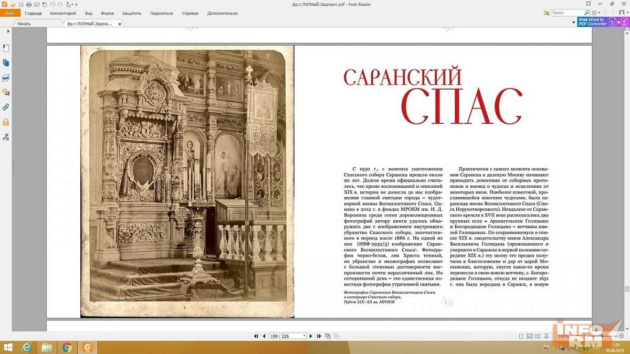630x354 pixels.
Task: Select continuous page view mode
Action: (x=529, y=336)
